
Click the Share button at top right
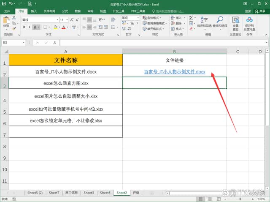262,11
